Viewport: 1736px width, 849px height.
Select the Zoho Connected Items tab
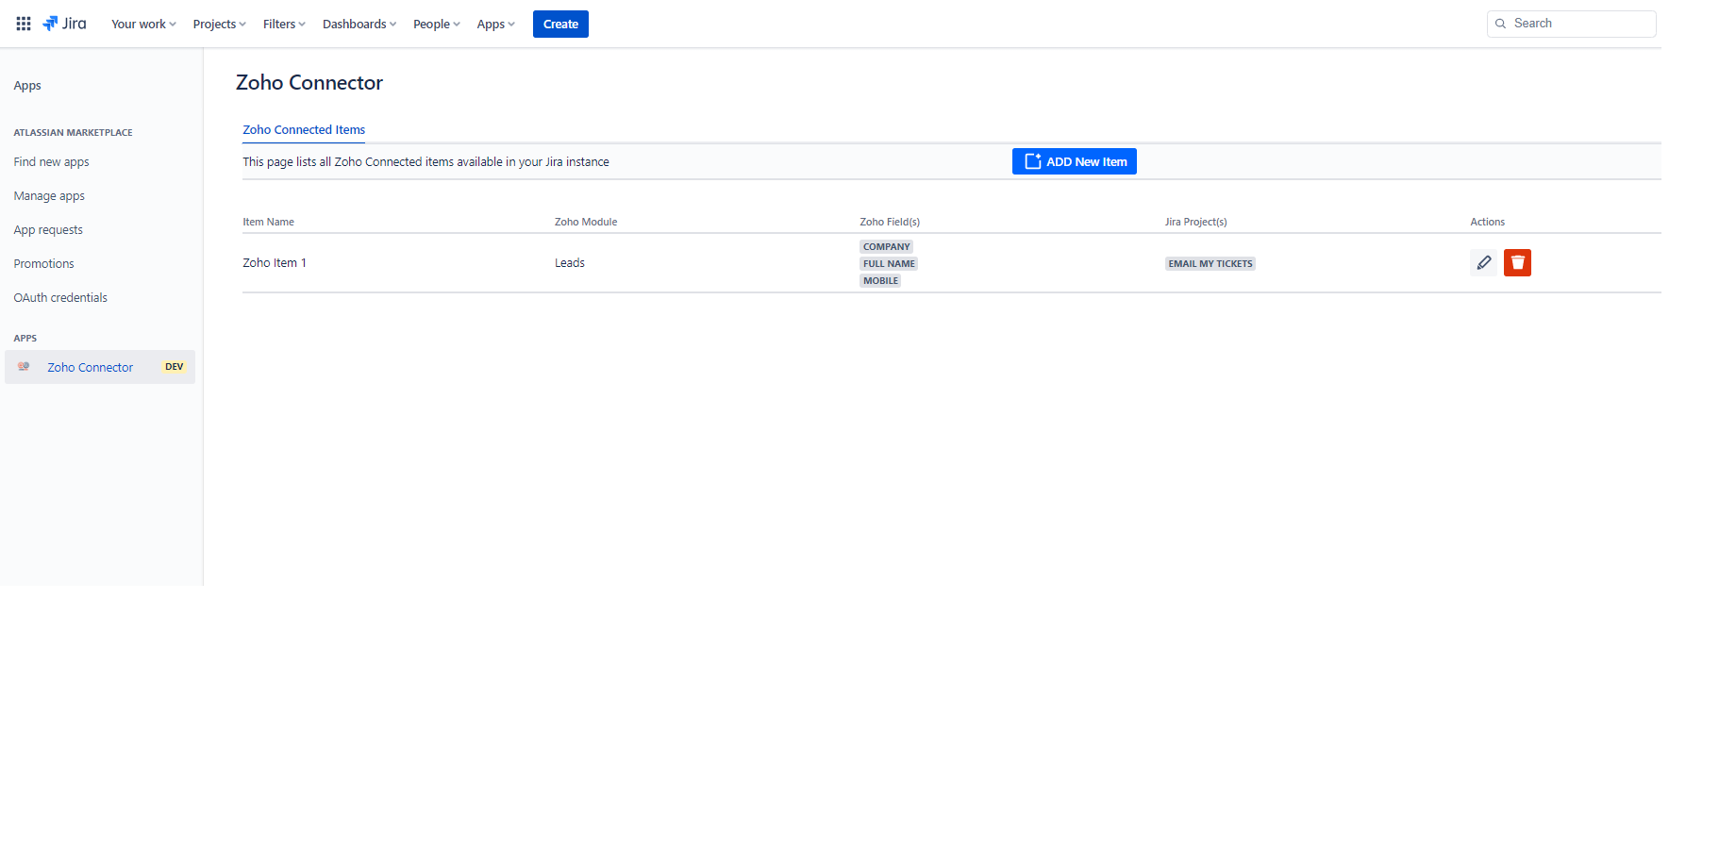[x=304, y=130]
